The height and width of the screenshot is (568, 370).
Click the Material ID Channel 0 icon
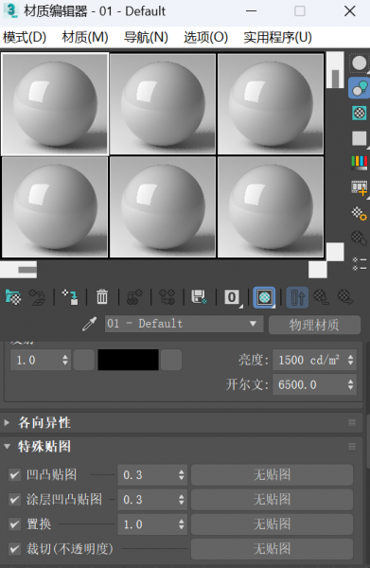(x=232, y=297)
